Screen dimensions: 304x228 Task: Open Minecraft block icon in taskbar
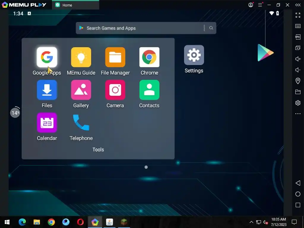124,222
